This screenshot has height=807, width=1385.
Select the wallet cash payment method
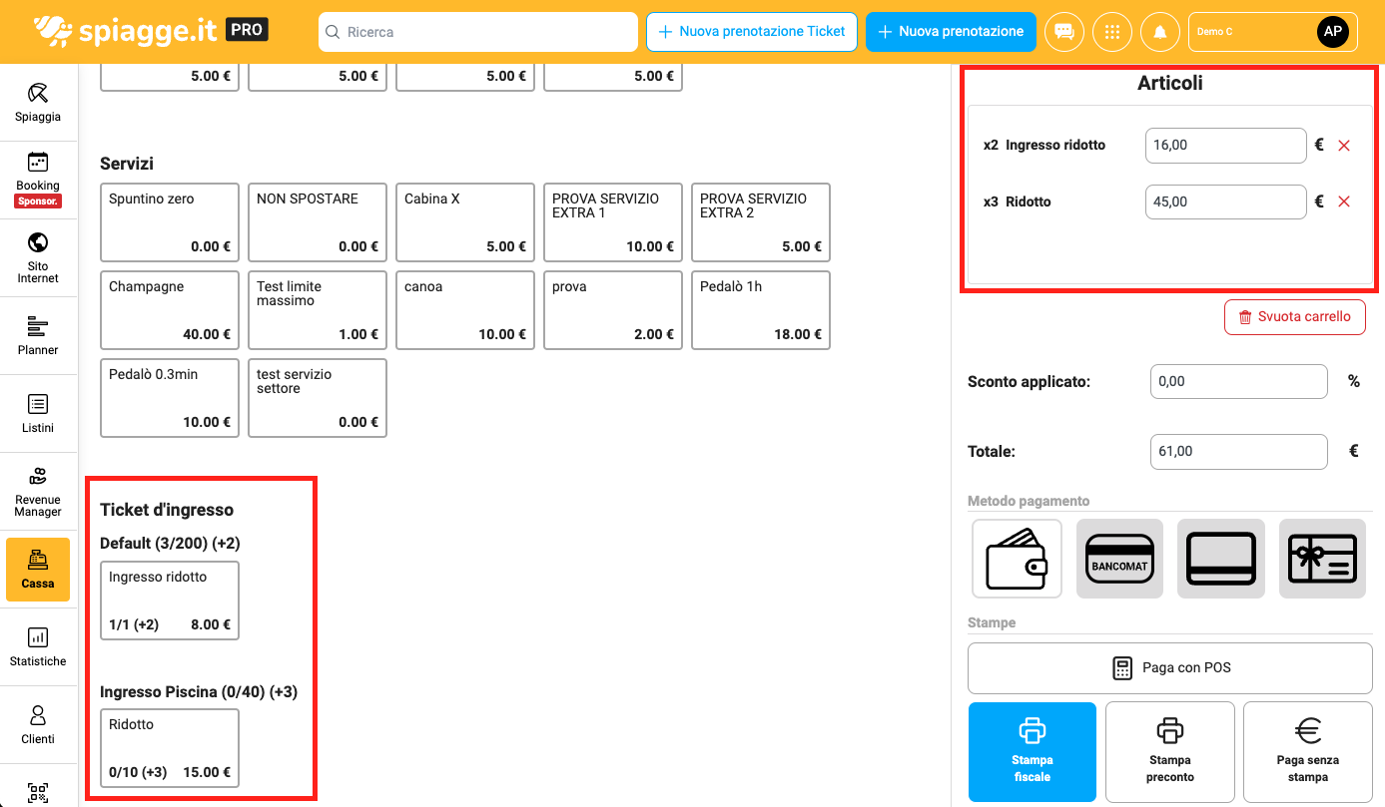coord(1017,559)
